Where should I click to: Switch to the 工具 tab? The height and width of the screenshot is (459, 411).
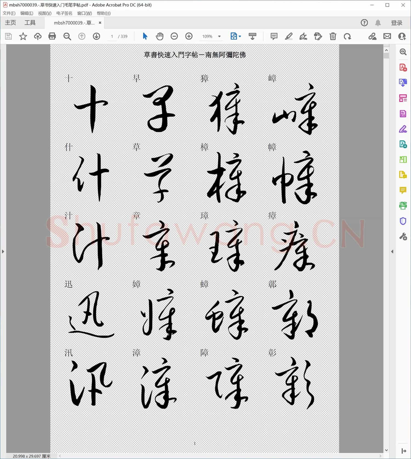click(x=30, y=23)
